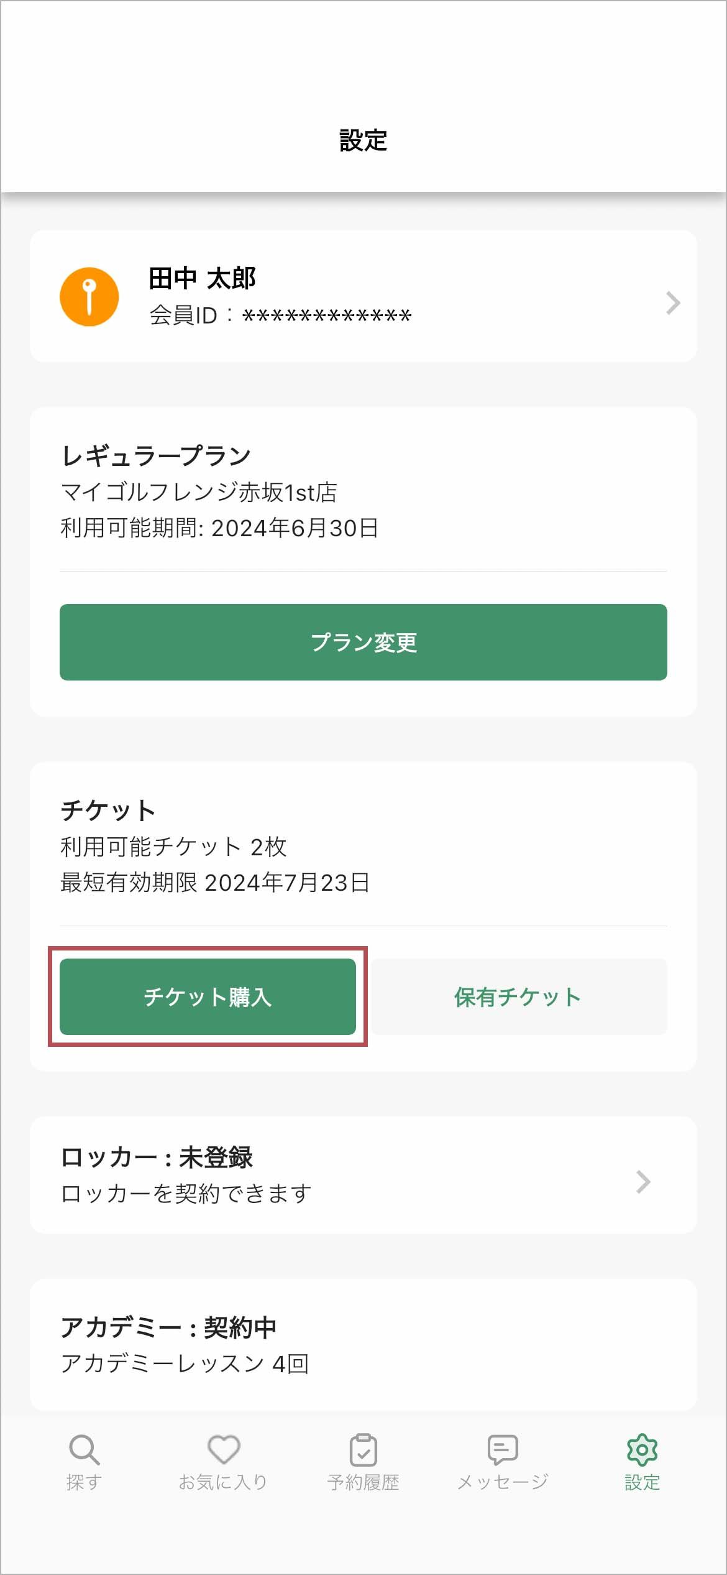Go to the お気に入り tab label
Image resolution: width=727 pixels, height=1575 pixels.
224,1483
